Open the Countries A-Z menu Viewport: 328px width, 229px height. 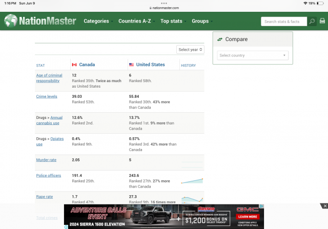136,21
